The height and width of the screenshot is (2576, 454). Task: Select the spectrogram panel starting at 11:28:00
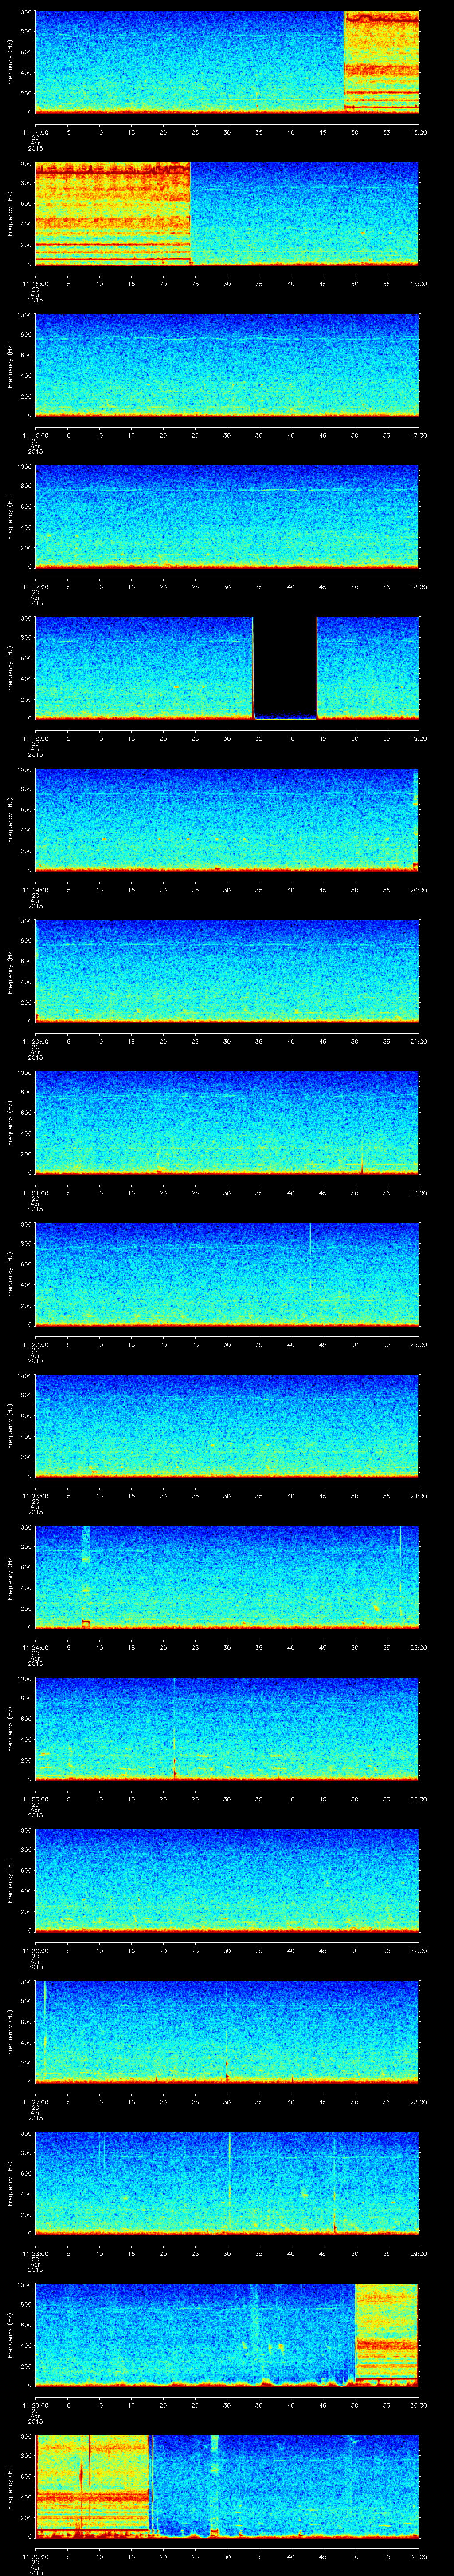click(227, 2183)
